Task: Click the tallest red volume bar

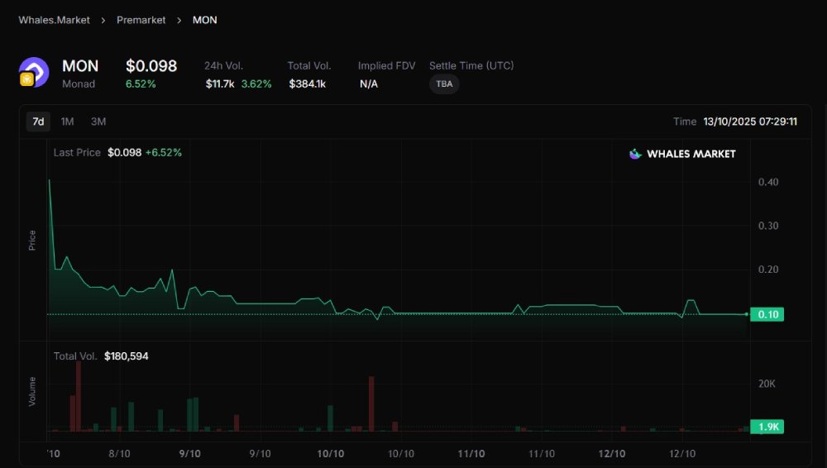Action: tap(79, 396)
